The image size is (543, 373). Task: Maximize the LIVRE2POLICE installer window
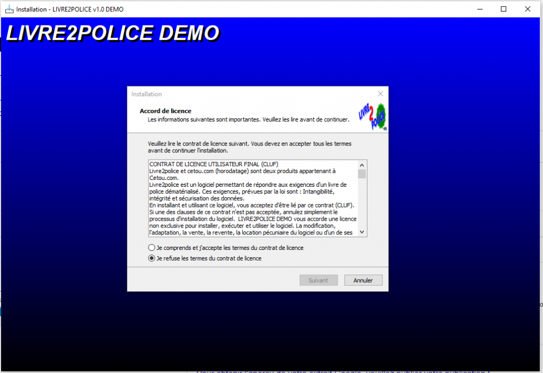tap(503, 9)
